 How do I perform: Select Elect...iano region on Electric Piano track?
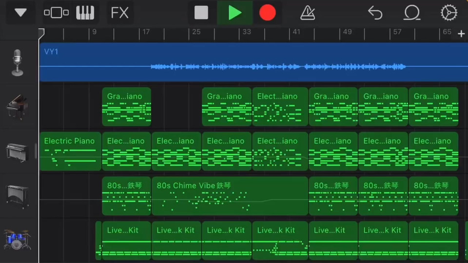280,151
